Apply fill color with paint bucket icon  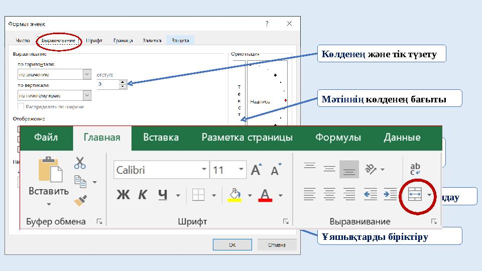235,195
